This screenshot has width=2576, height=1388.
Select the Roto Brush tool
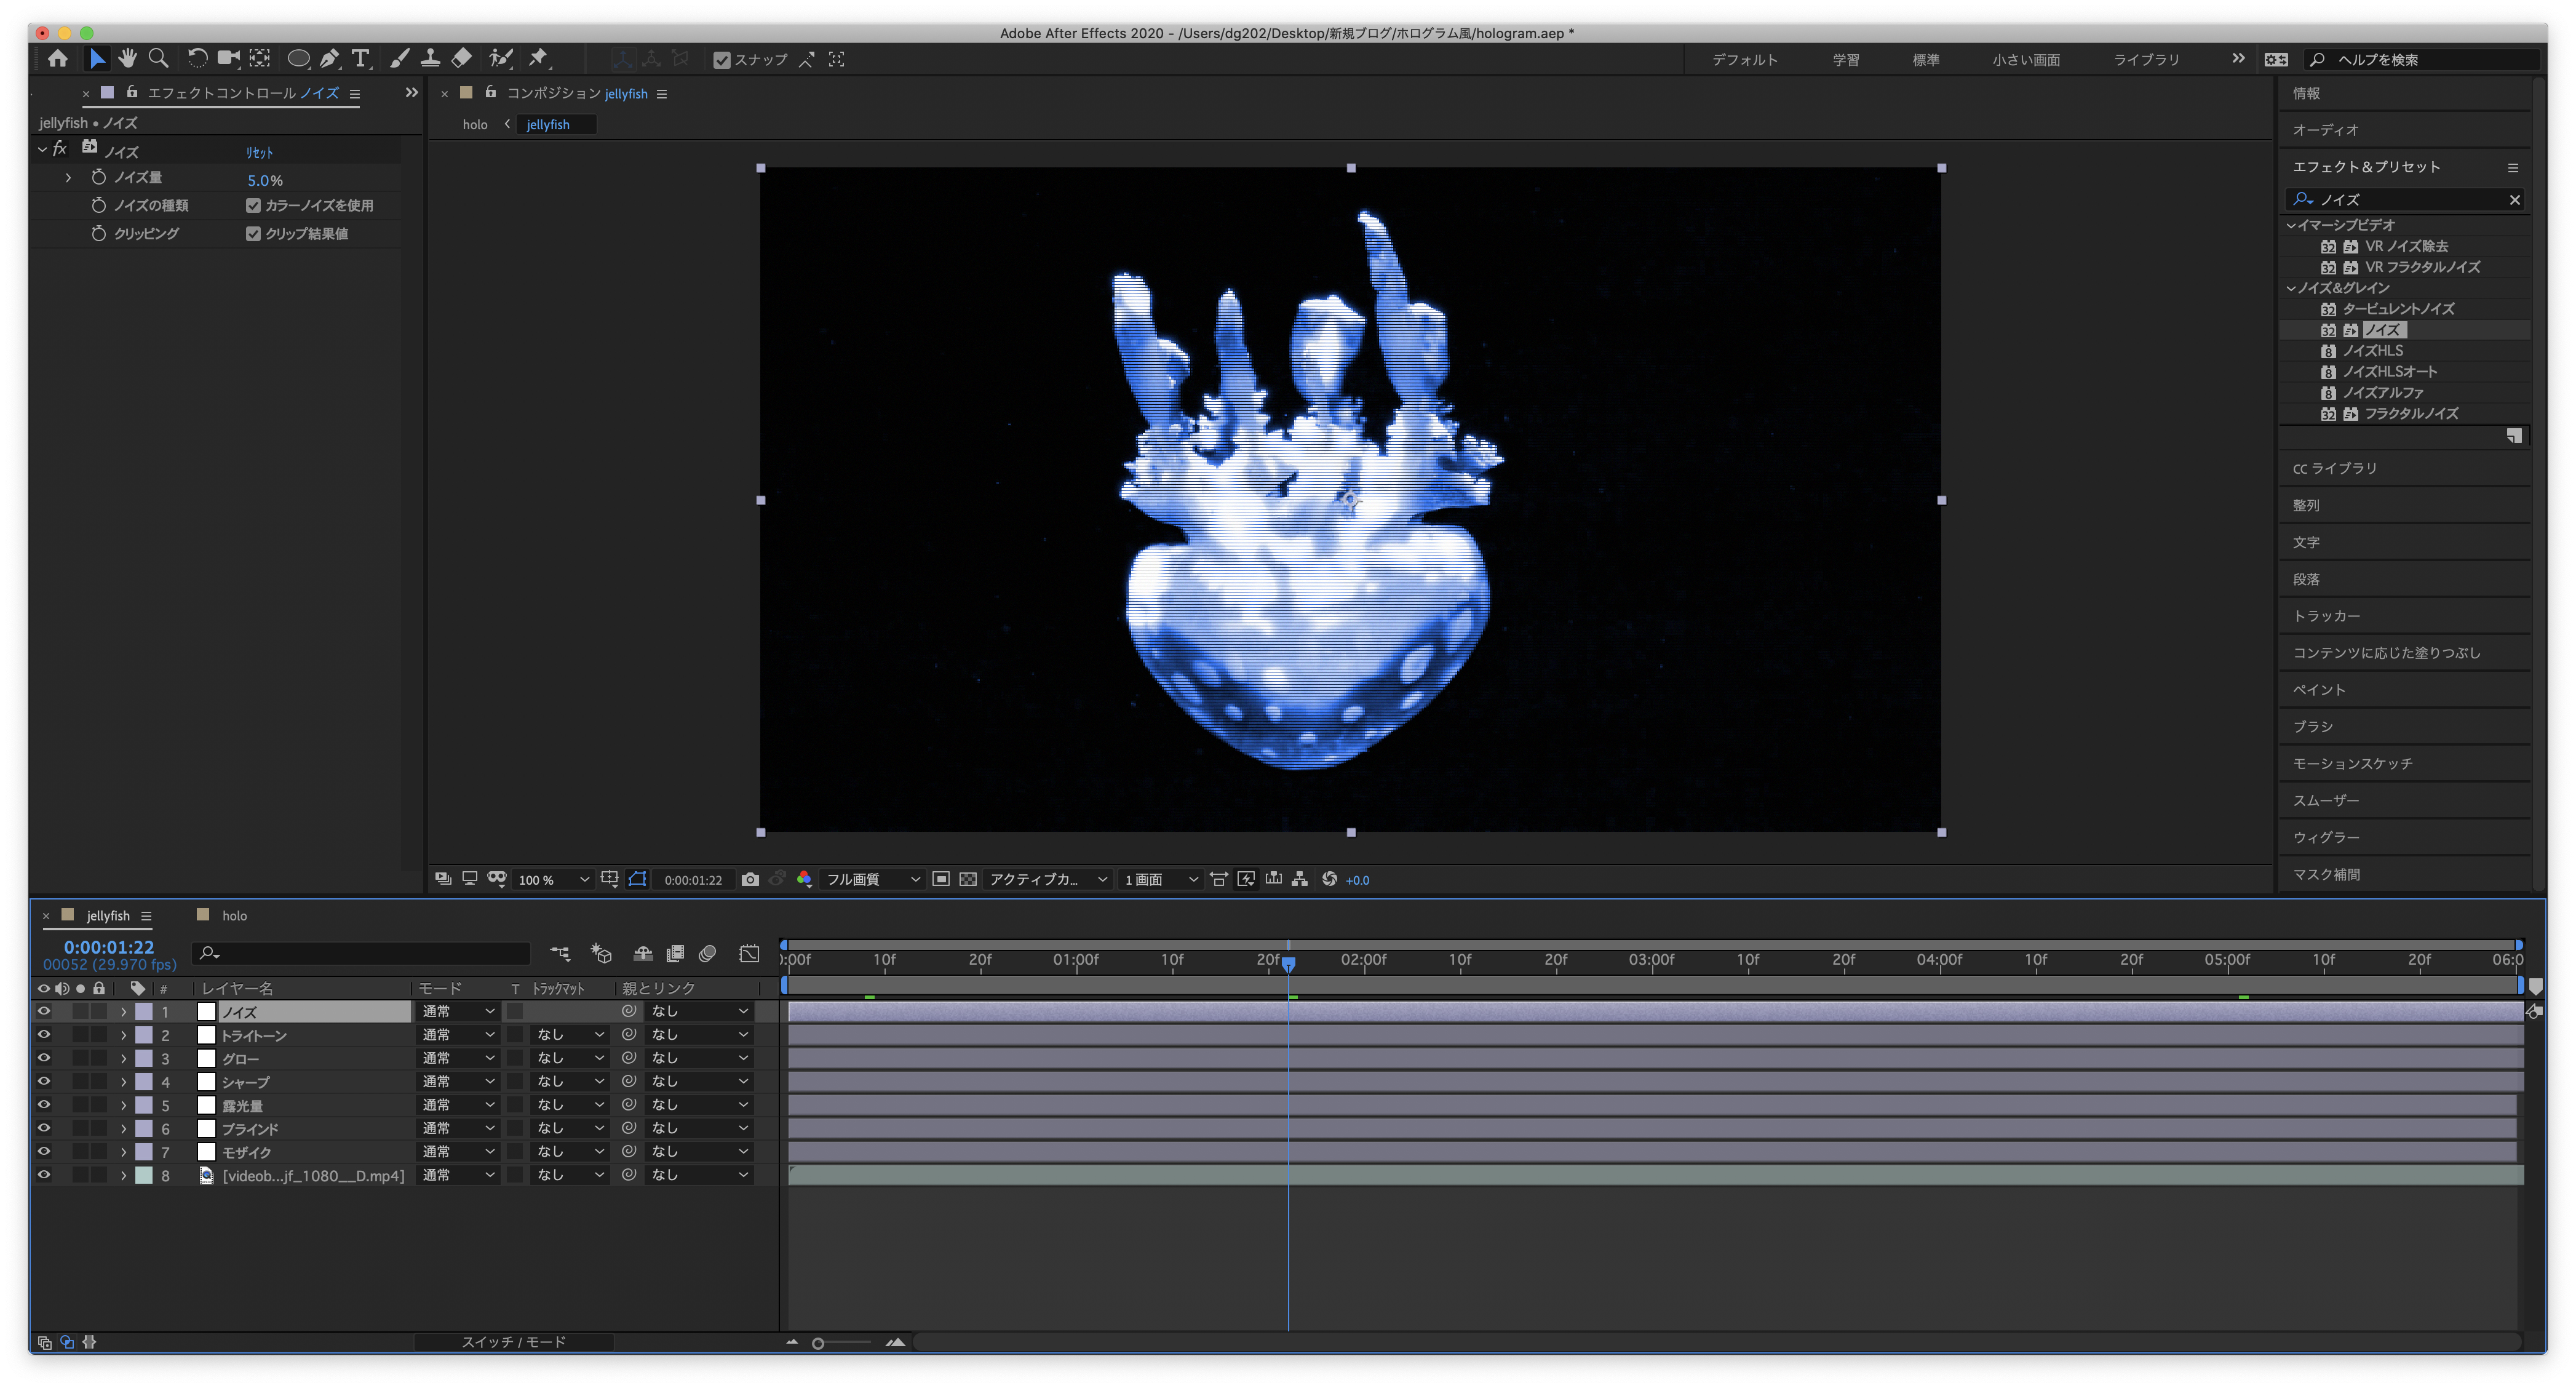tap(501, 58)
